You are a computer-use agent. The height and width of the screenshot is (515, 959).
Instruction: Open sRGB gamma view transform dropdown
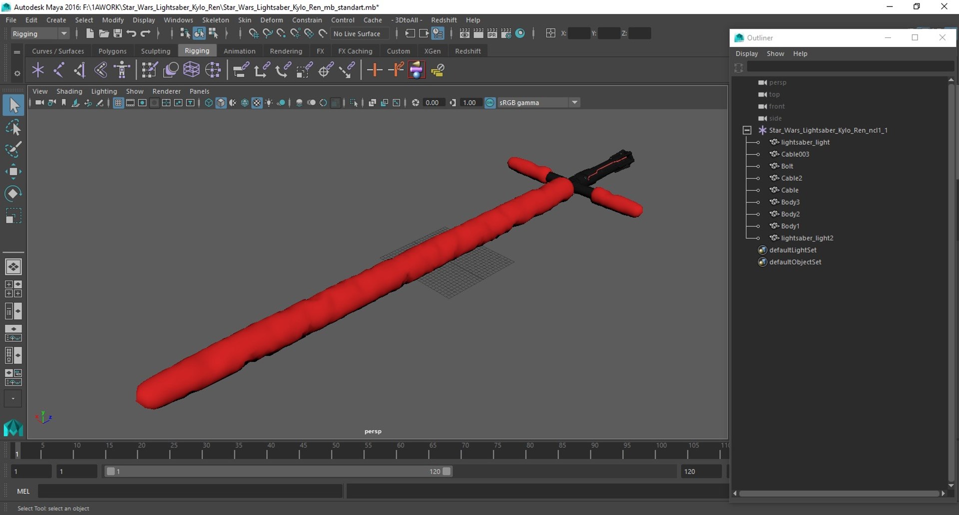538,103
